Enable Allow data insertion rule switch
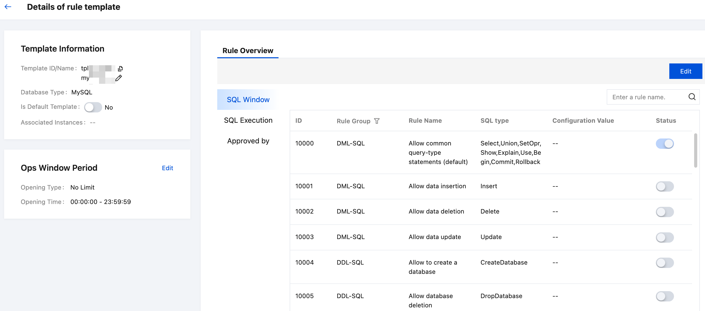The height and width of the screenshot is (311, 705). (x=664, y=186)
